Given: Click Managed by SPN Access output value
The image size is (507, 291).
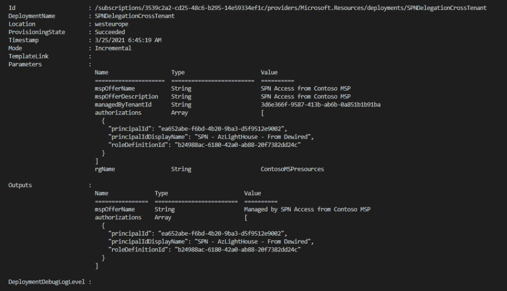Looking at the screenshot, I should coord(307,209).
